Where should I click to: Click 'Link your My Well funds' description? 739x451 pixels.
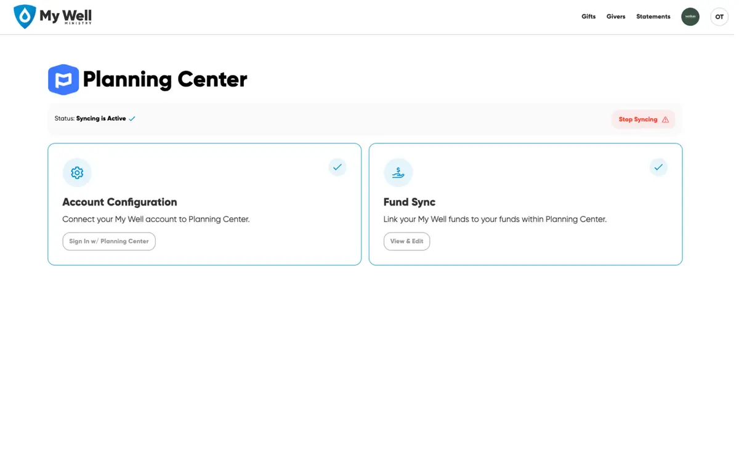[495, 219]
